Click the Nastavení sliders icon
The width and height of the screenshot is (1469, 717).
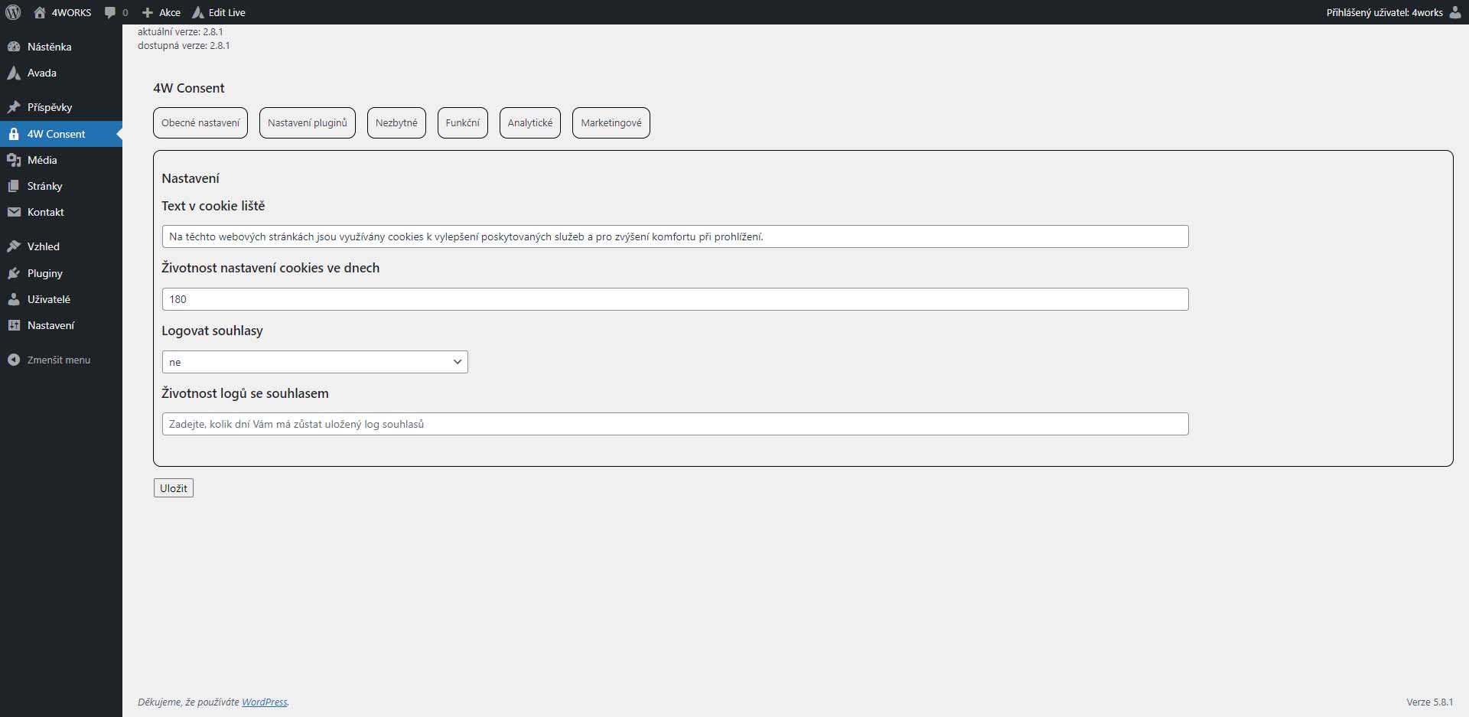13,325
